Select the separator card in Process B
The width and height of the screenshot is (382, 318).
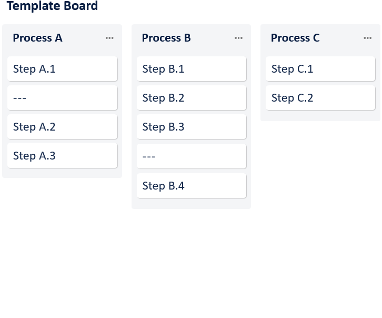[x=191, y=156]
